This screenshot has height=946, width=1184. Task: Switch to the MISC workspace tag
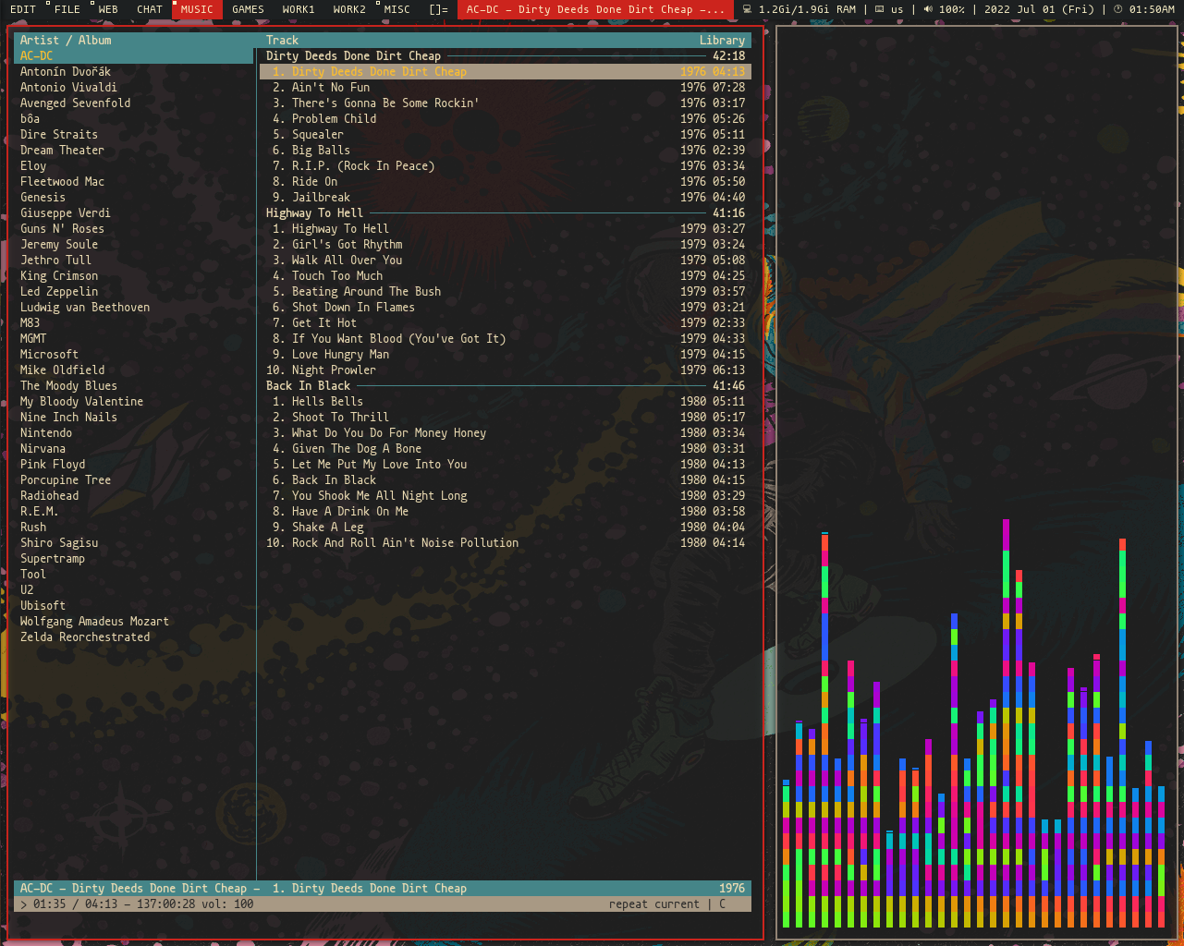[x=397, y=9]
